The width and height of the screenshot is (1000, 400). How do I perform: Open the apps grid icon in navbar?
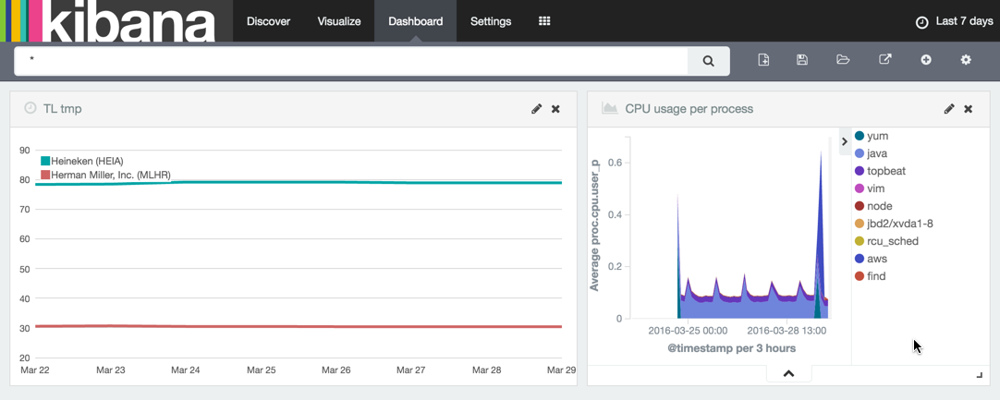(x=544, y=21)
